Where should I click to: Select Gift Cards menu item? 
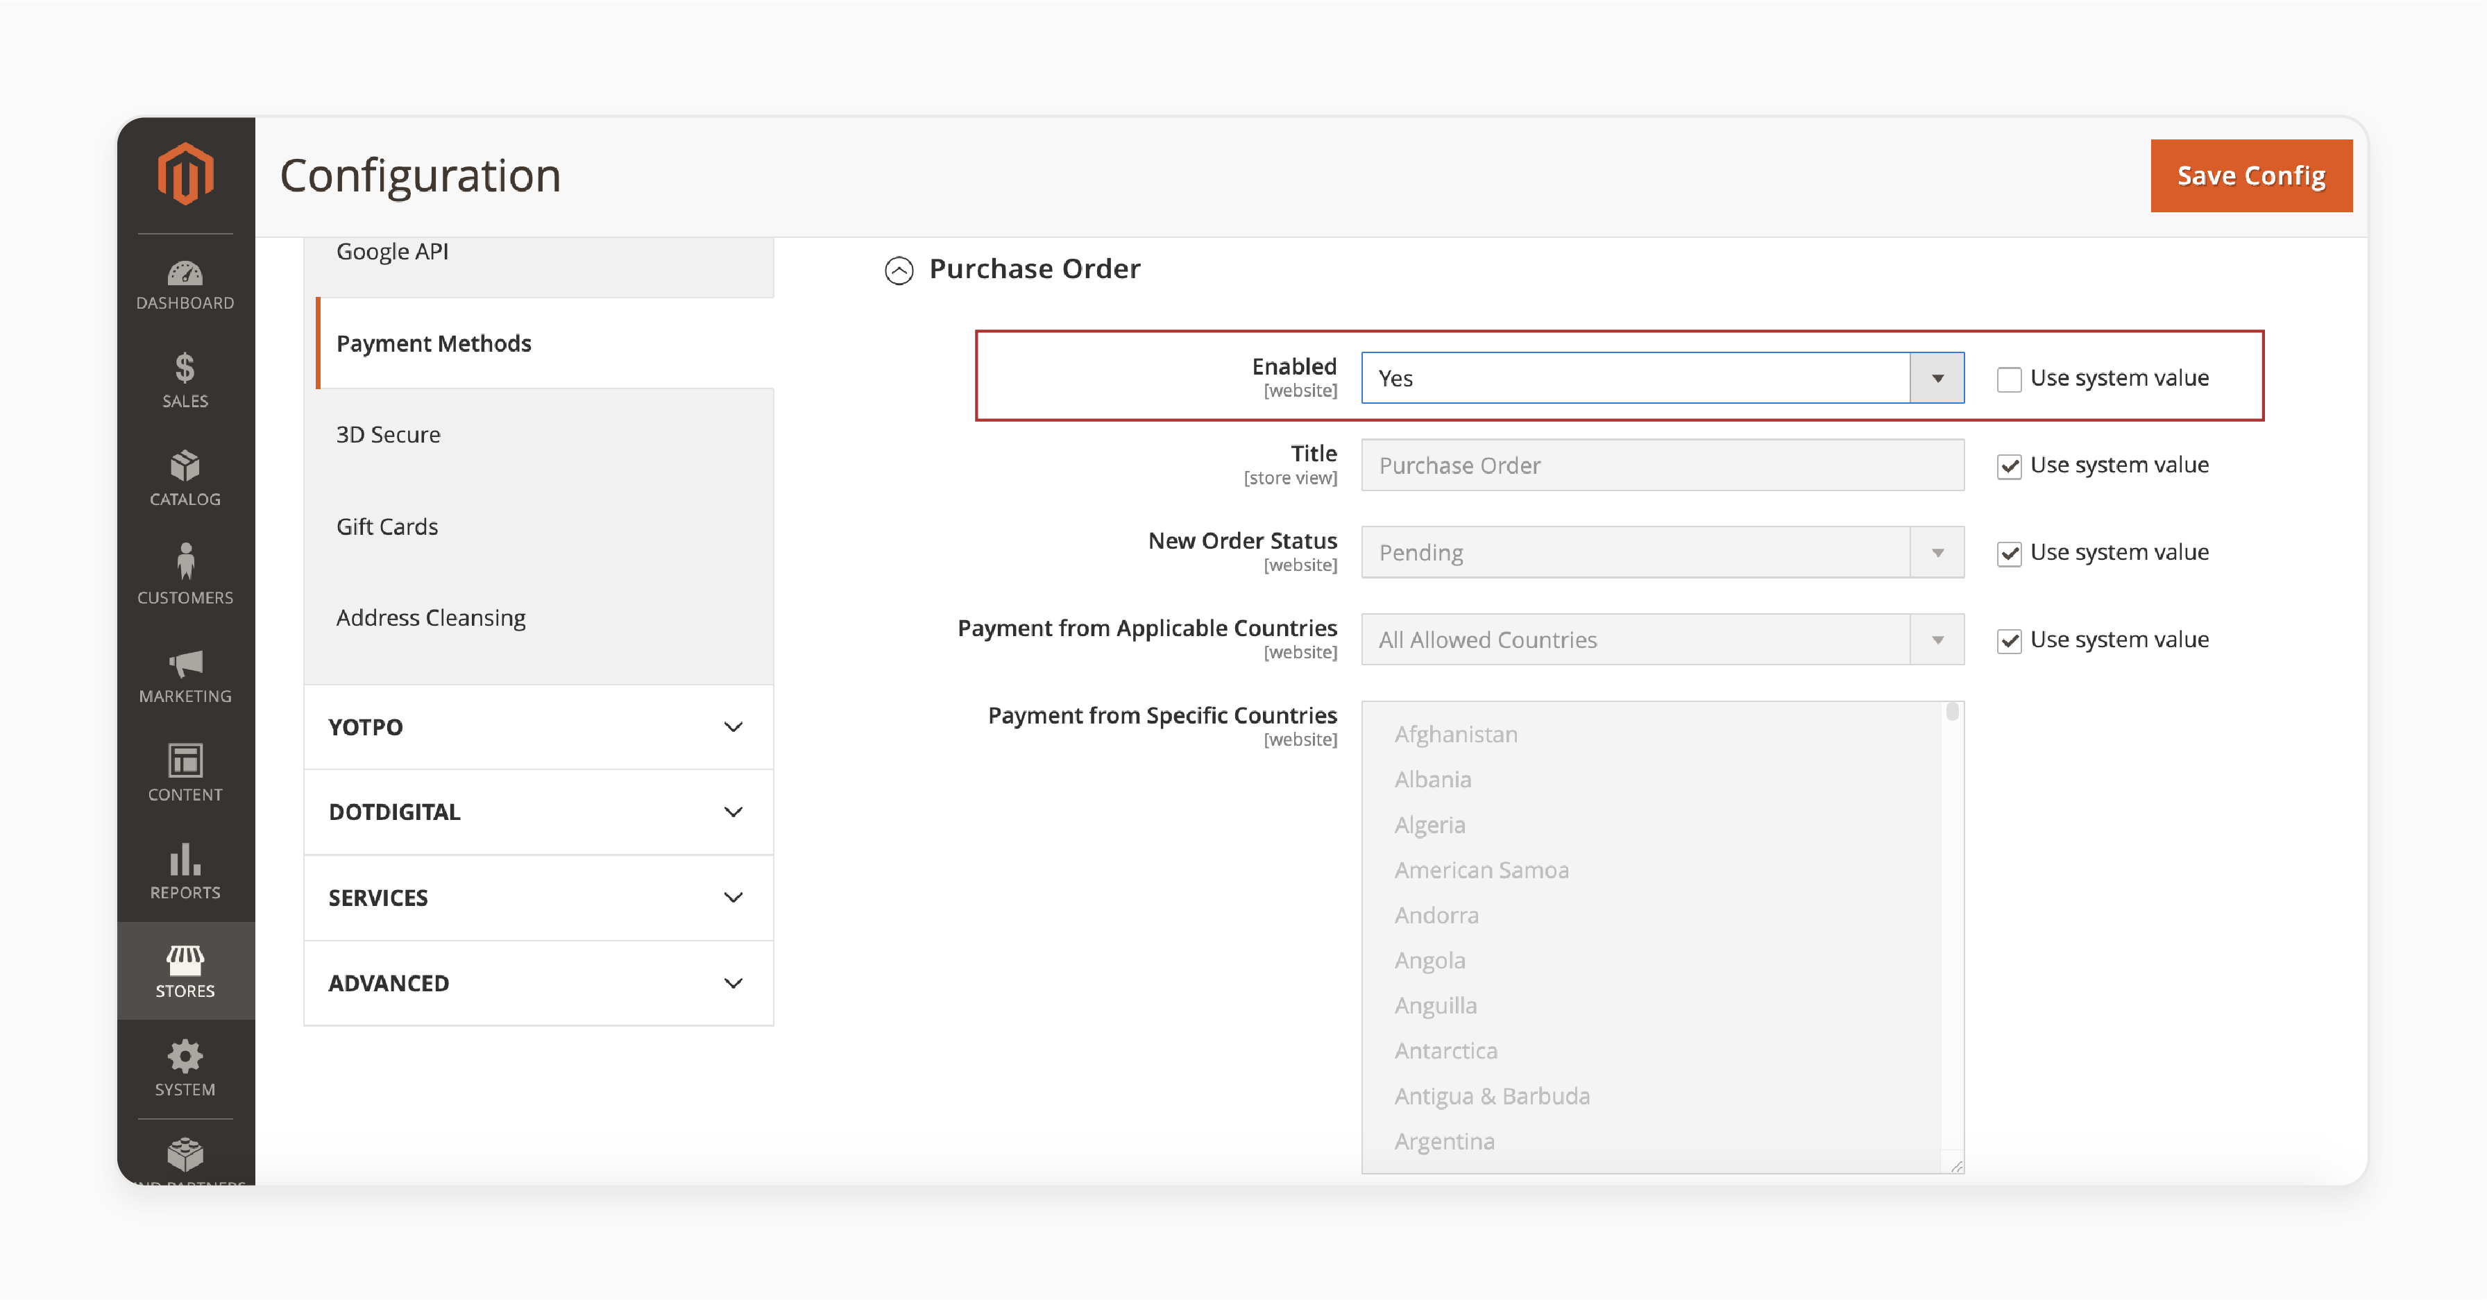538,526
